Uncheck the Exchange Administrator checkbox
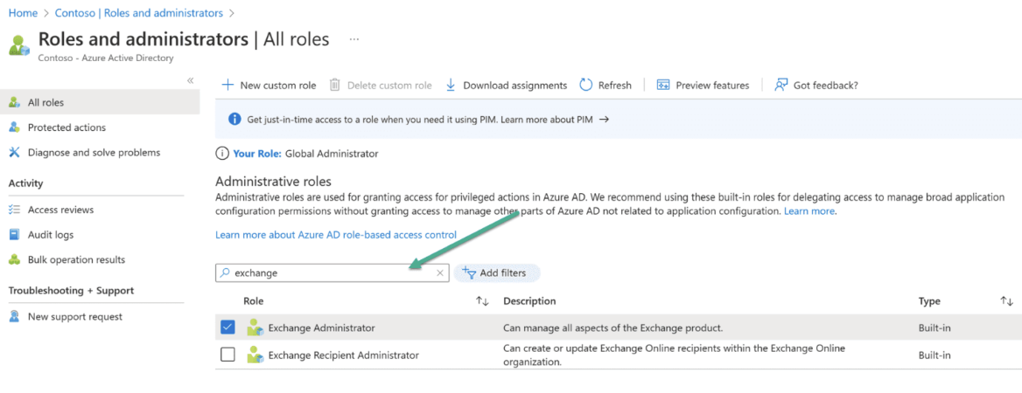Viewport: 1022px width, 393px height. (227, 327)
